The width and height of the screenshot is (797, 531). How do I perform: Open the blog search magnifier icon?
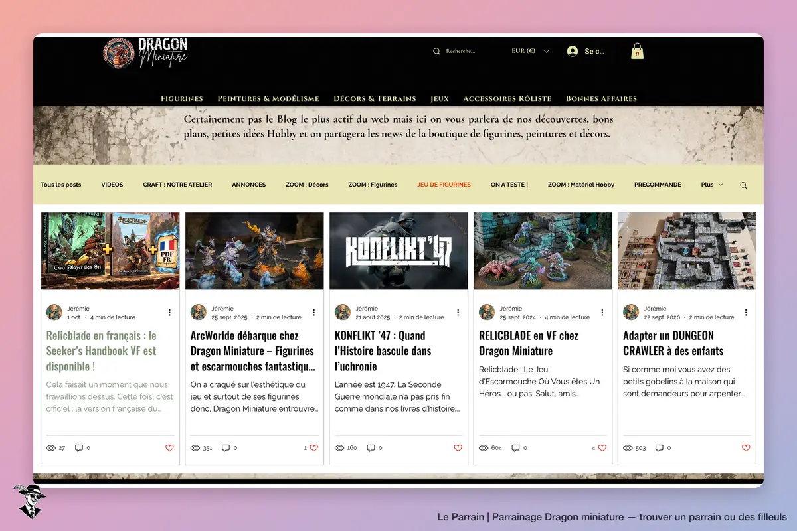[743, 185]
